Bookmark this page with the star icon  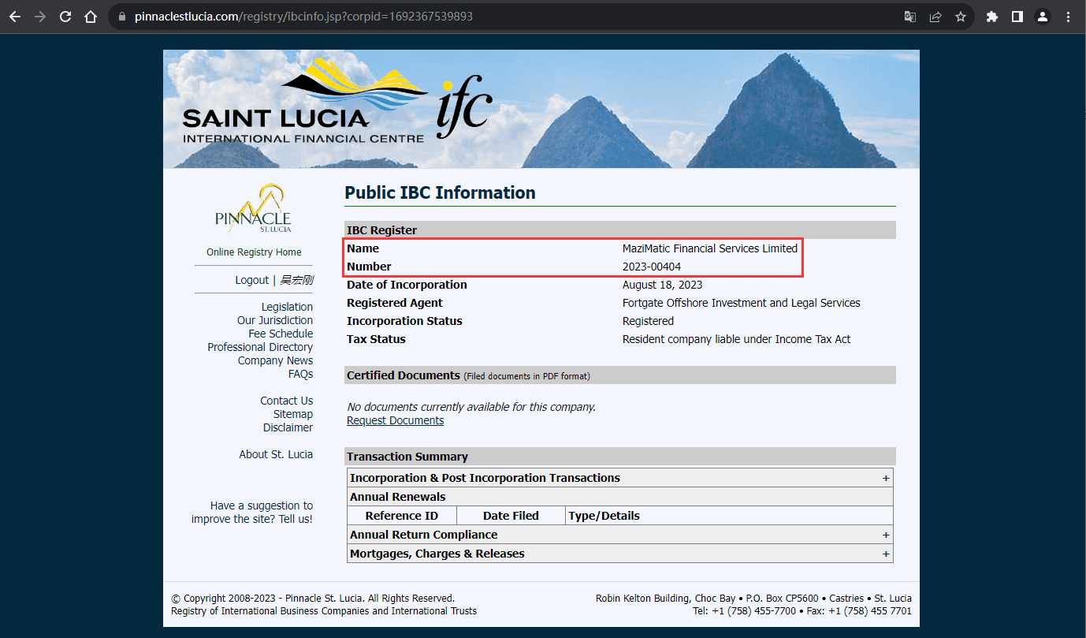(961, 17)
